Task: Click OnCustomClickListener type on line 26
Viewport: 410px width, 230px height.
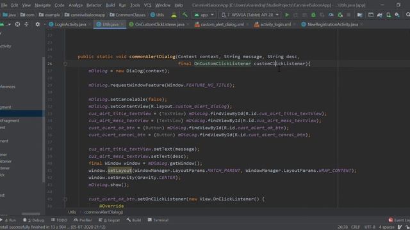Action: pos(222,64)
